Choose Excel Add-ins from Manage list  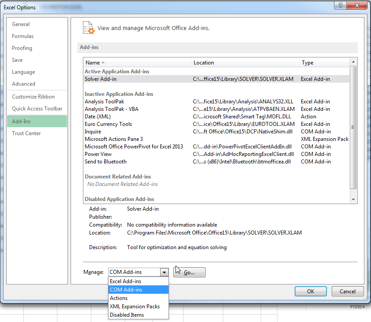[x=139, y=281]
